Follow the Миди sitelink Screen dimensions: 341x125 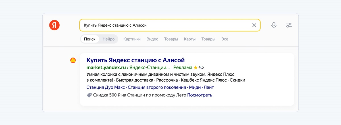pyautogui.click(x=195, y=87)
